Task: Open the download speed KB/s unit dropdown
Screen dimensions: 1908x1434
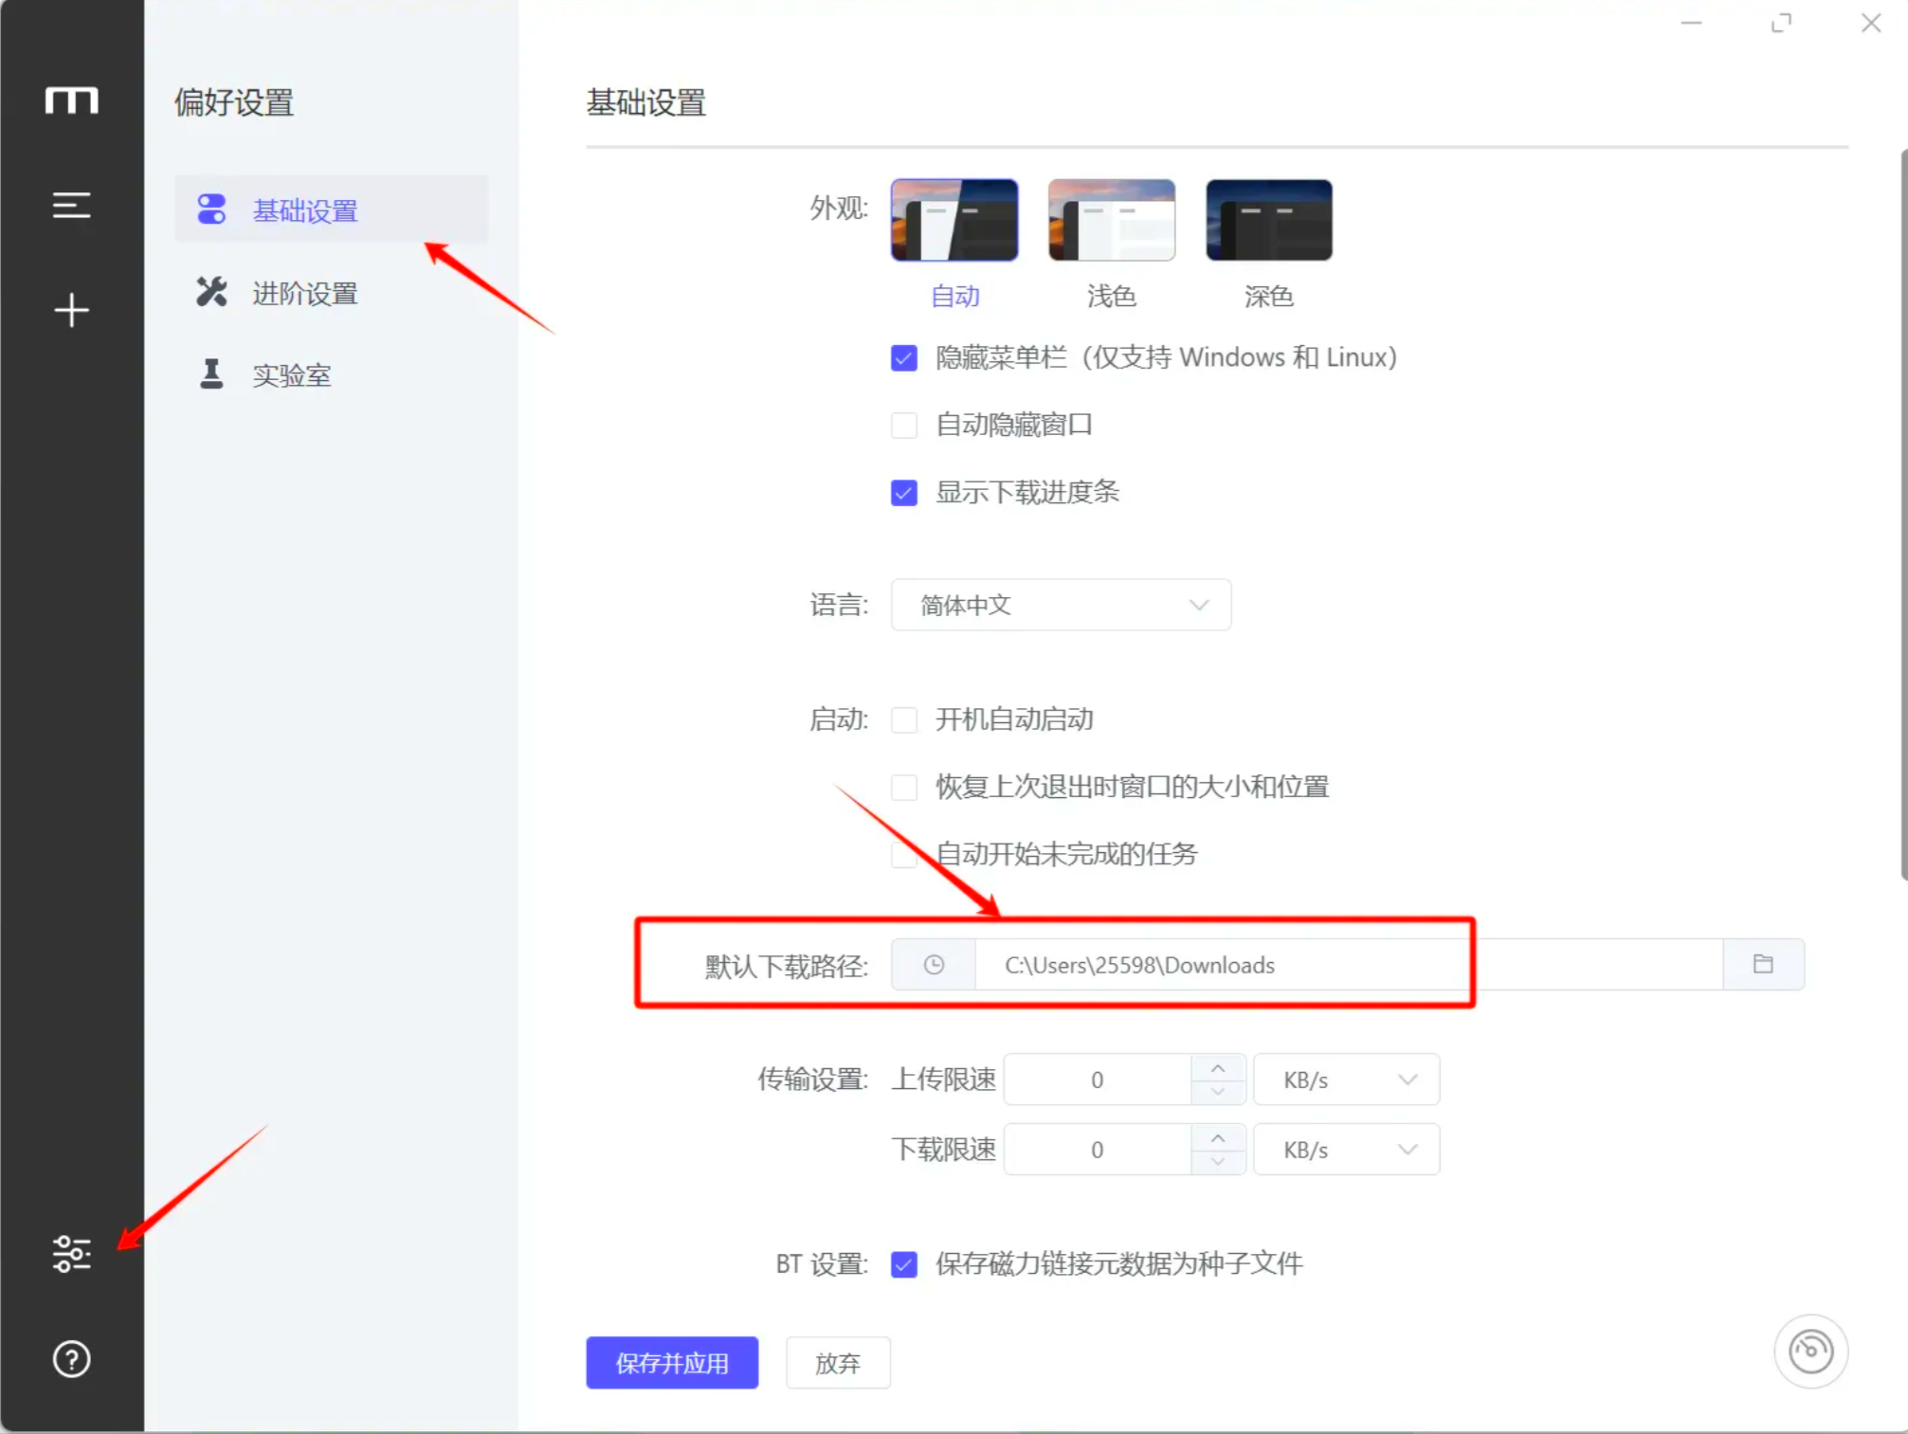Action: click(1346, 1150)
